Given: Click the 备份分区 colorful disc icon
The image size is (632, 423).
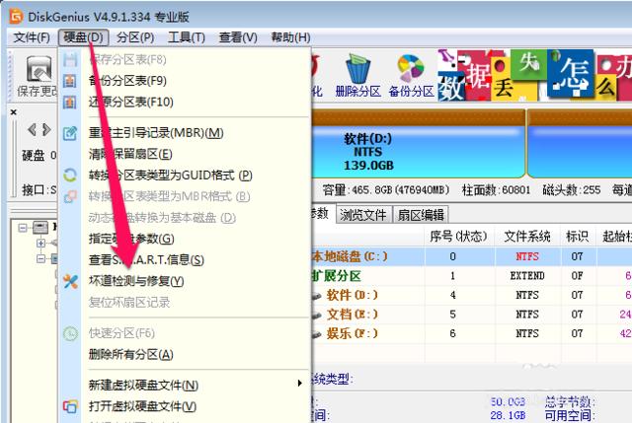Looking at the screenshot, I should click(x=411, y=68).
